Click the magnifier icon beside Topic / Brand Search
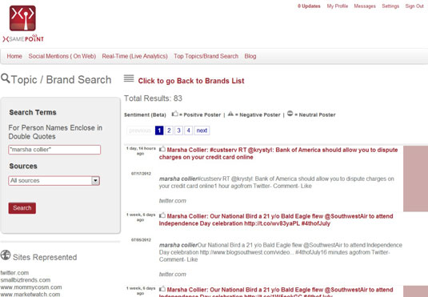The height and width of the screenshot is (297, 428). (5, 78)
